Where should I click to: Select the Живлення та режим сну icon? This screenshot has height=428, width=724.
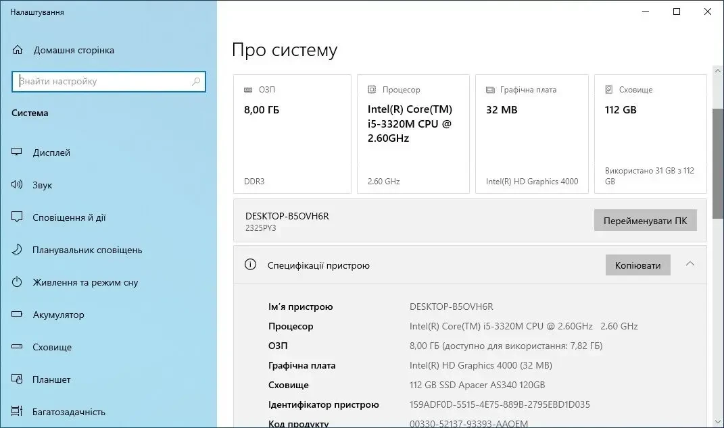click(17, 282)
